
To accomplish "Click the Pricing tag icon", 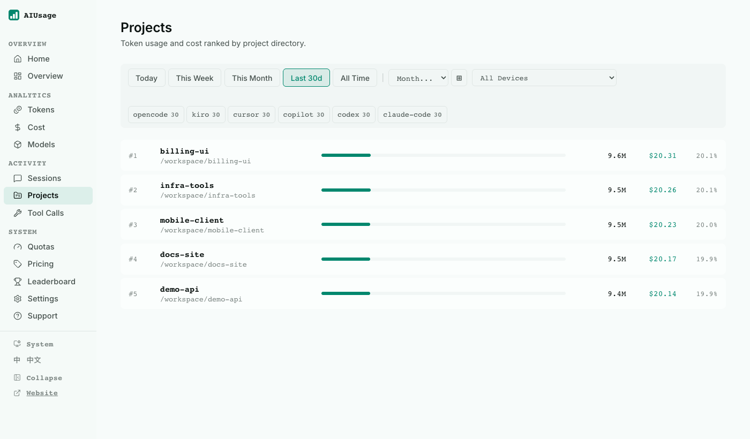I will [x=18, y=264].
